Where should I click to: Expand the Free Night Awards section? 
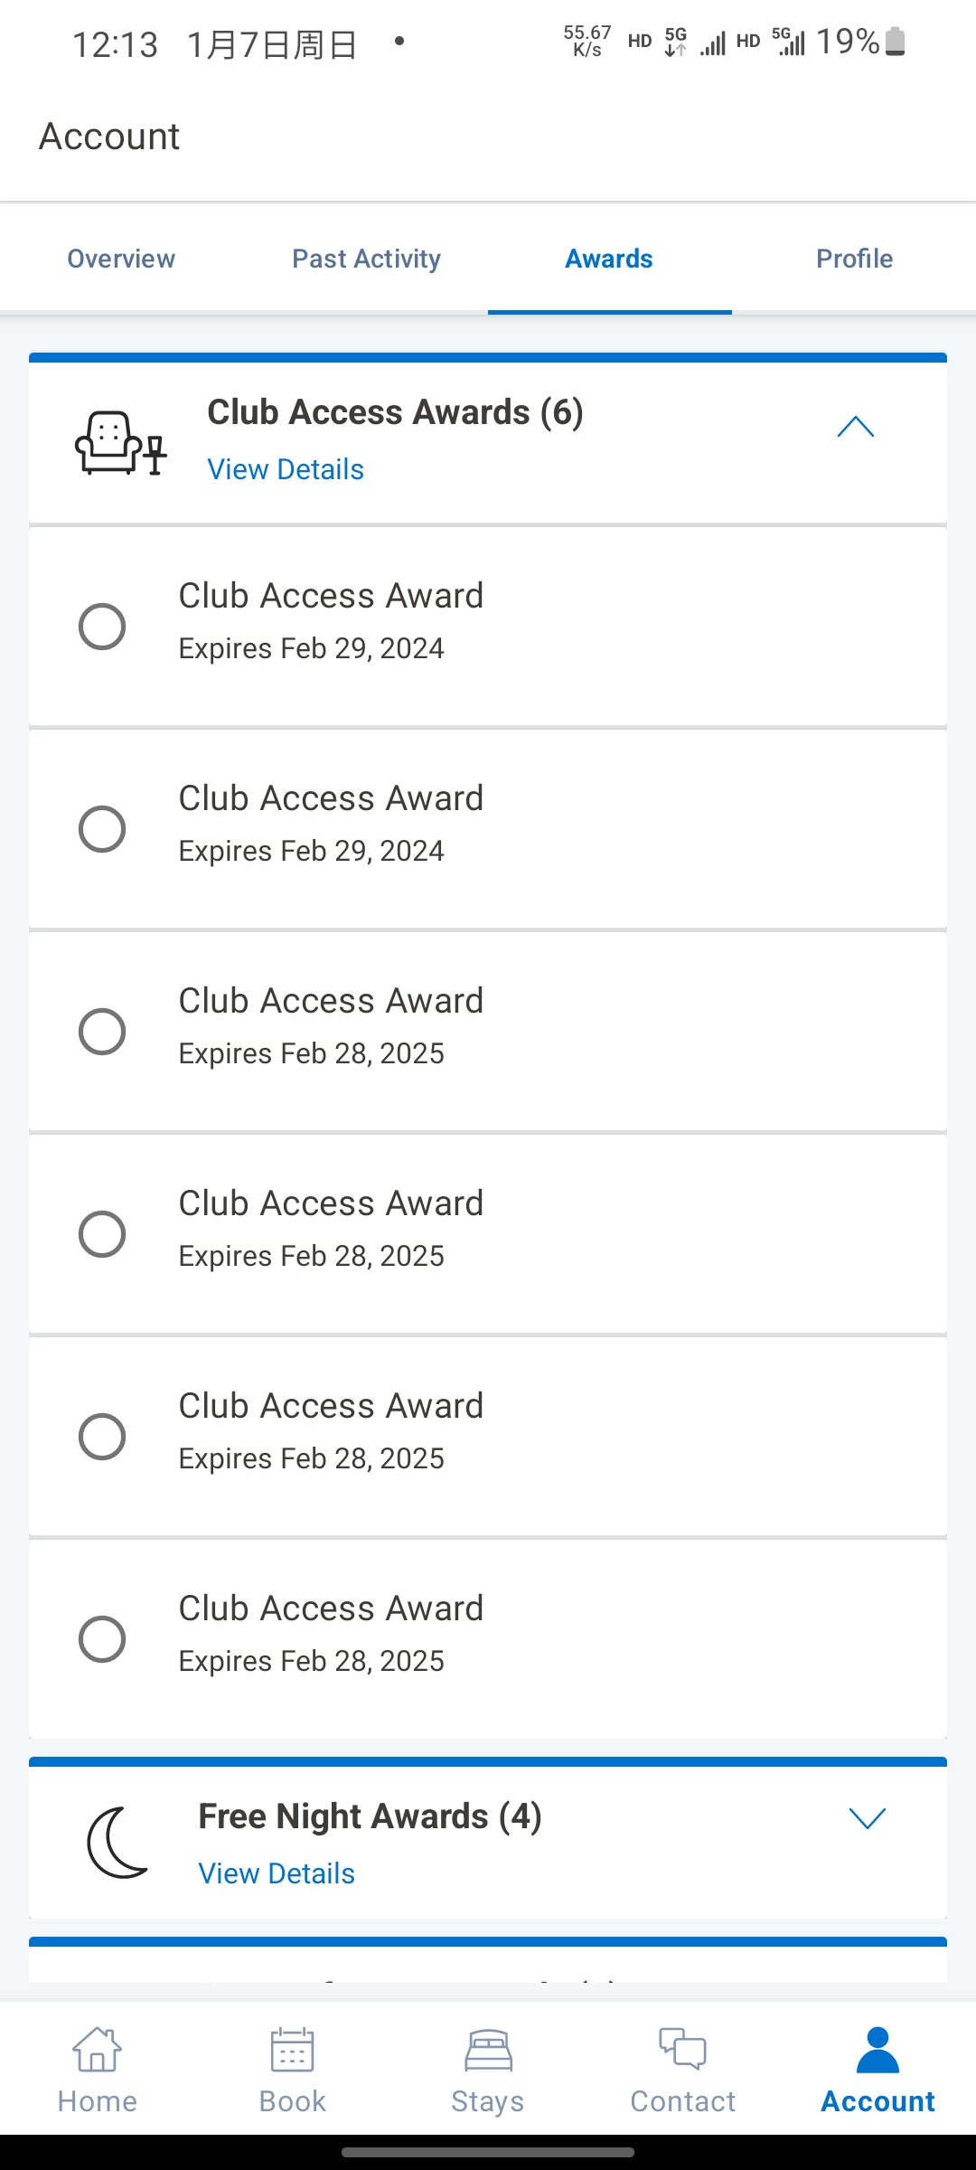pos(867,1818)
